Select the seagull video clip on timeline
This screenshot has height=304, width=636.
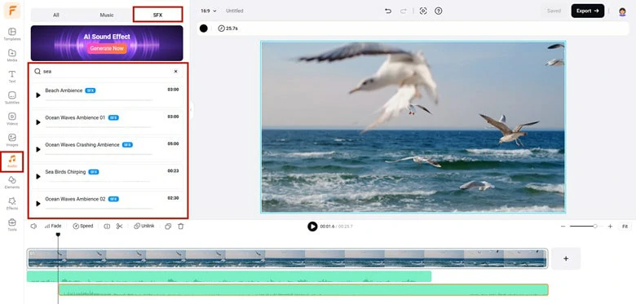click(287, 258)
